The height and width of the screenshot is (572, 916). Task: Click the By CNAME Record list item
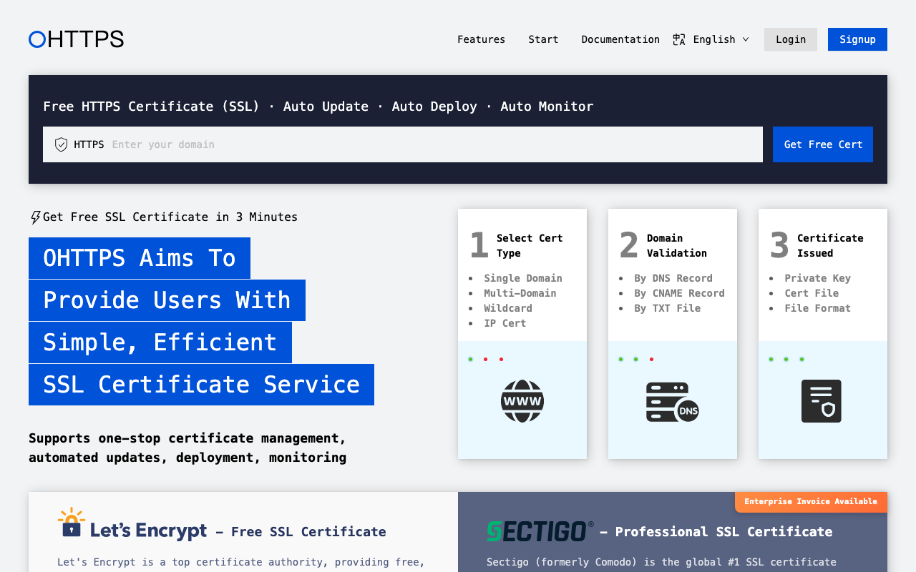[x=680, y=293]
